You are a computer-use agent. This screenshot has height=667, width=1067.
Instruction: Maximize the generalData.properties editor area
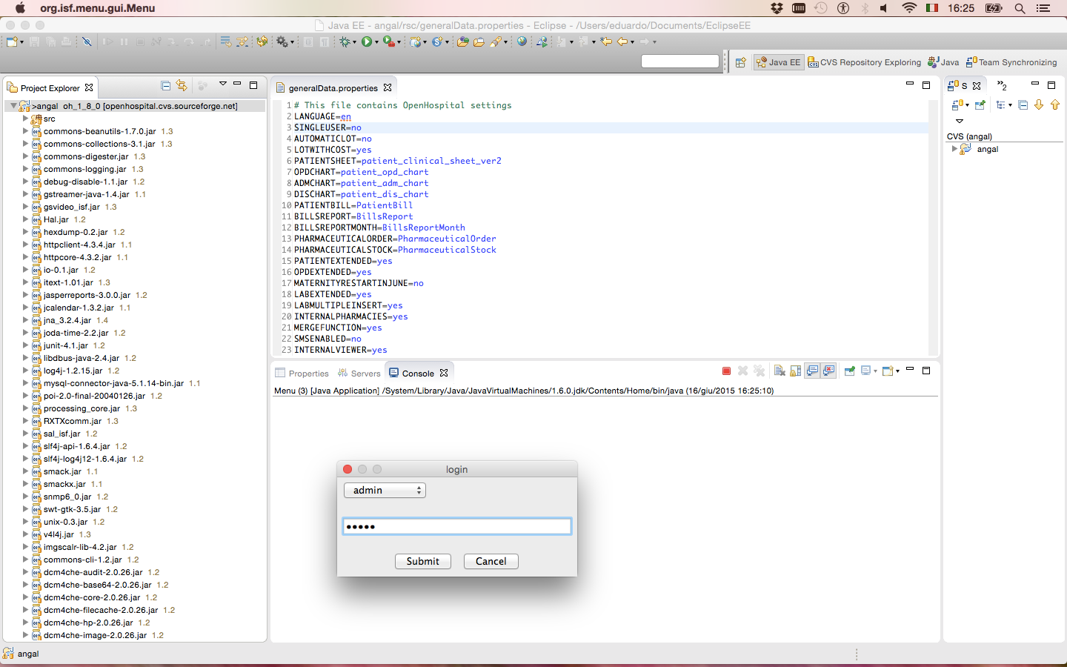tap(926, 85)
